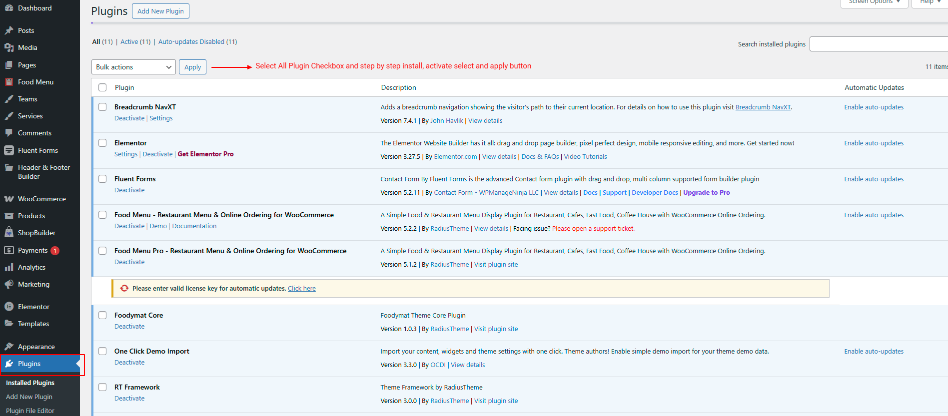Open the Analytics bar chart icon
The image size is (948, 416).
[9, 267]
